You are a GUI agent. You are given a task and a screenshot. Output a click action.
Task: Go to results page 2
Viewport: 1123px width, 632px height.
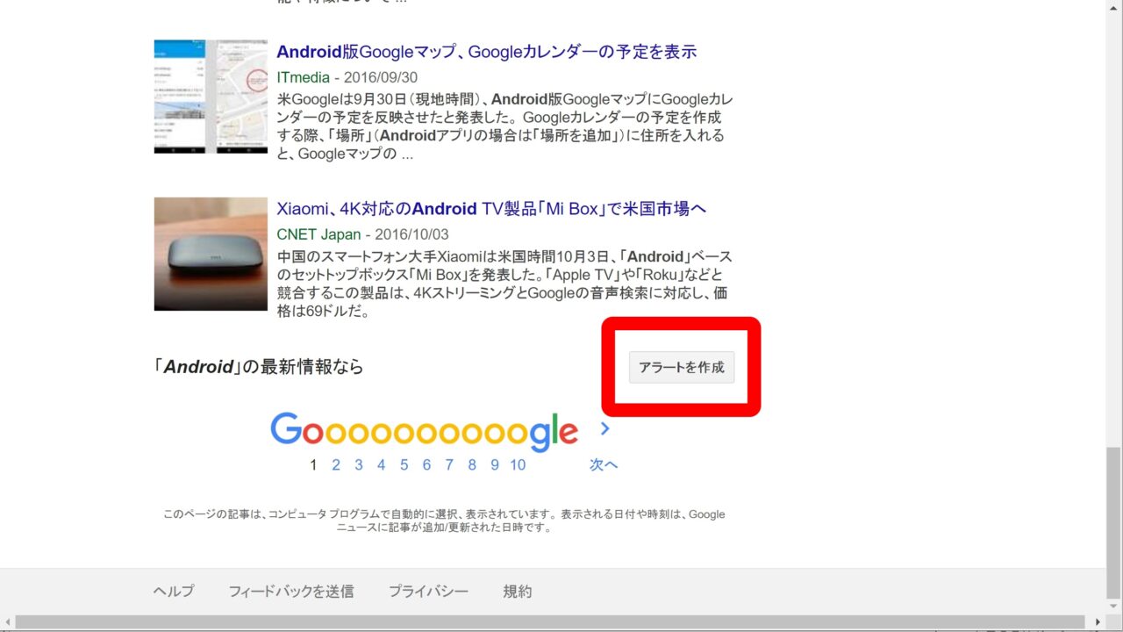tap(336, 465)
